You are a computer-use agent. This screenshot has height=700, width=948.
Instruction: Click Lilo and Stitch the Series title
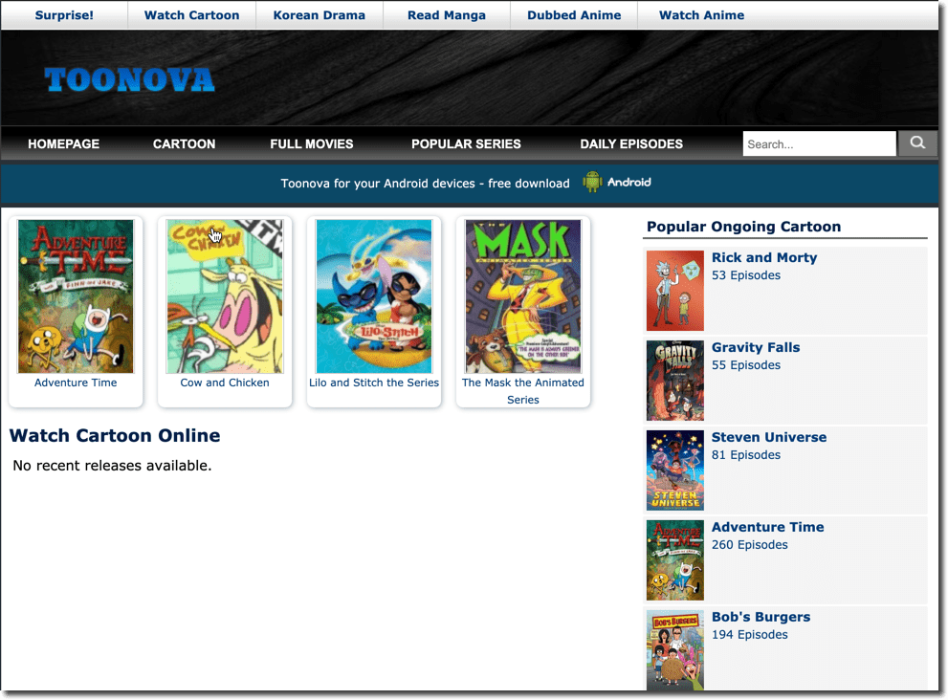[x=374, y=383]
